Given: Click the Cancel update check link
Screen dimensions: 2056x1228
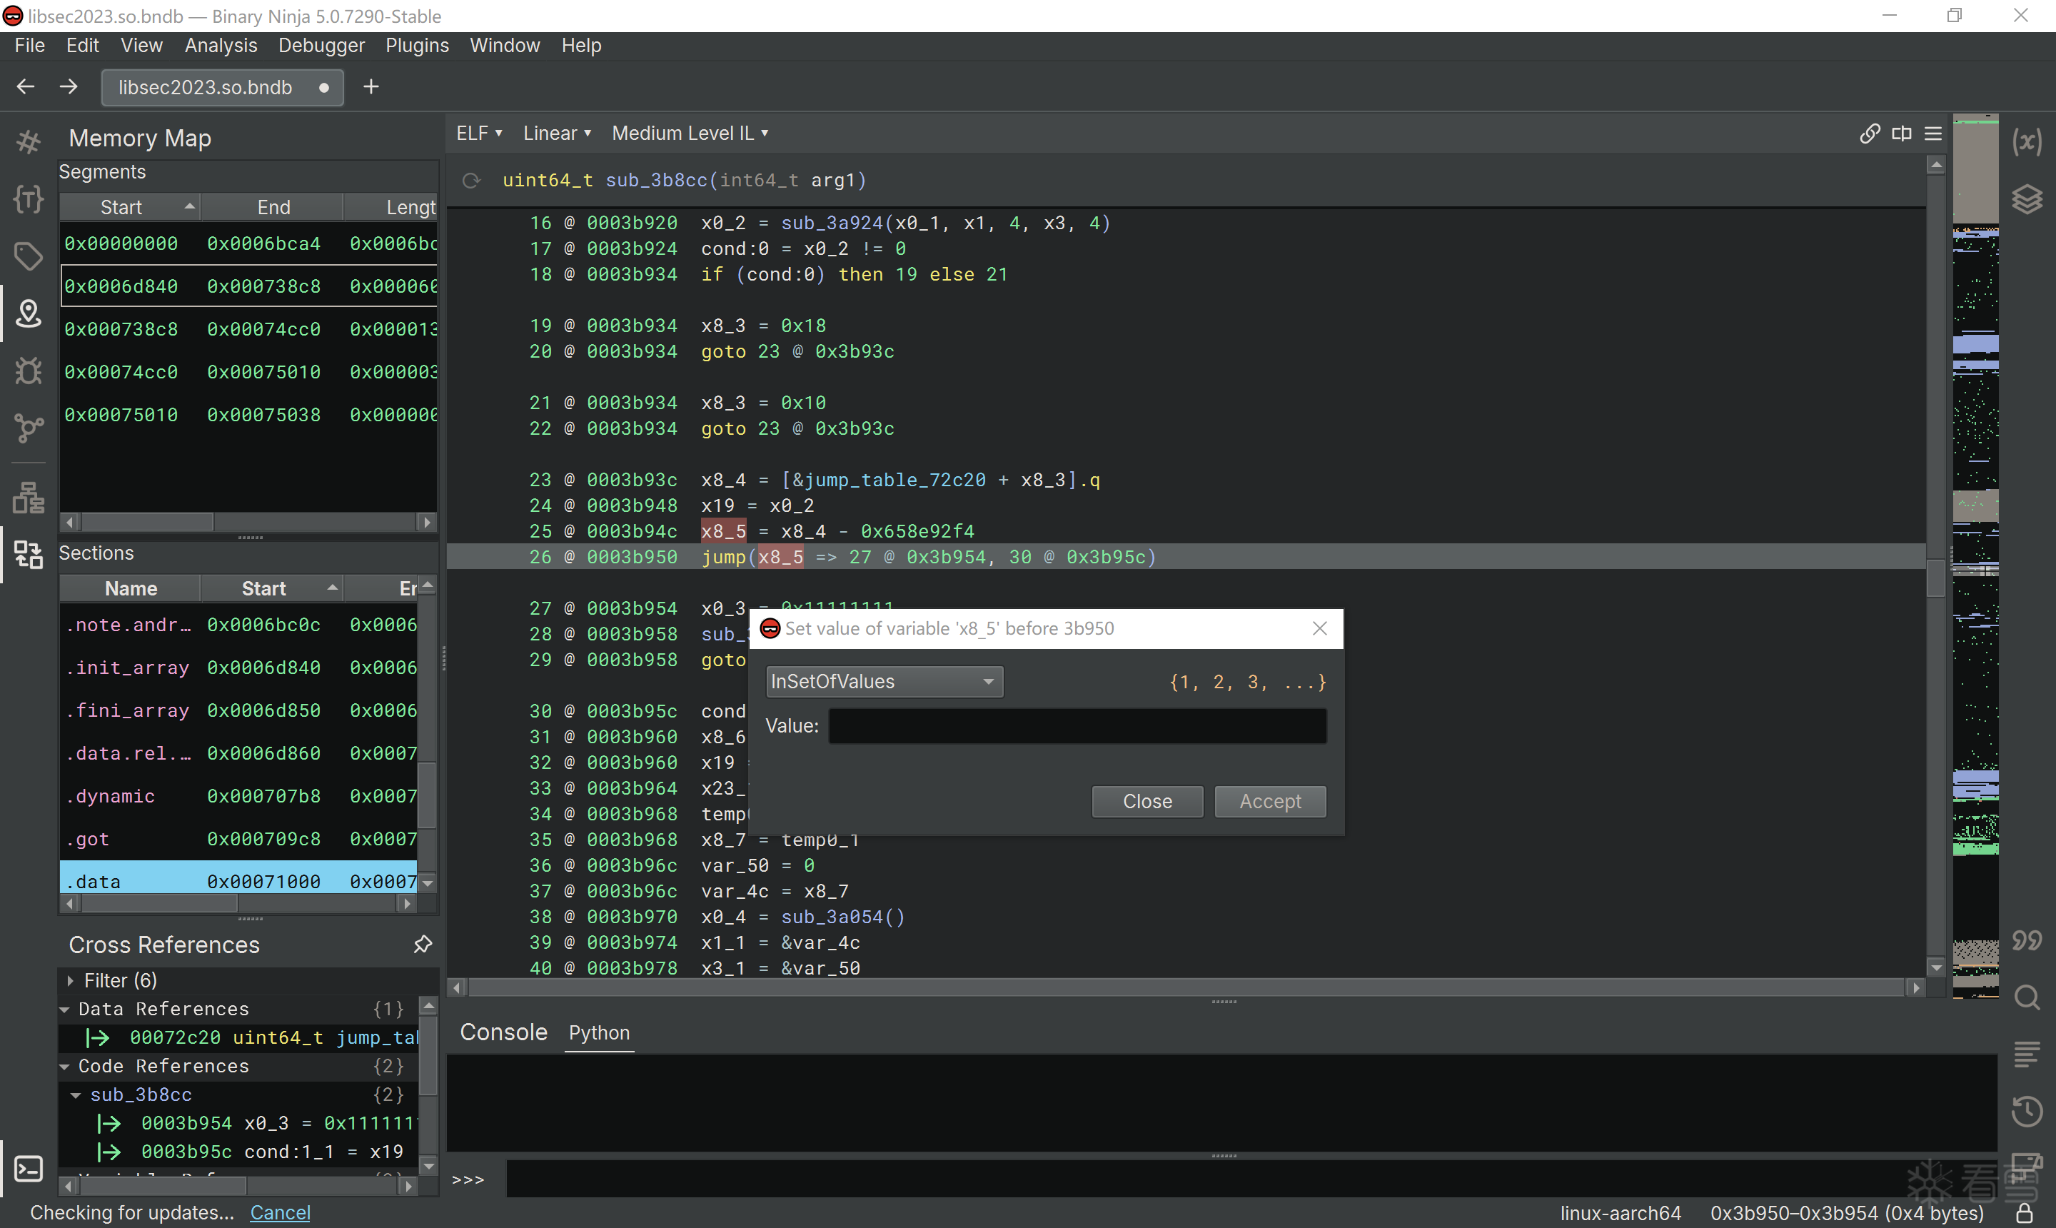Looking at the screenshot, I should click(x=280, y=1212).
